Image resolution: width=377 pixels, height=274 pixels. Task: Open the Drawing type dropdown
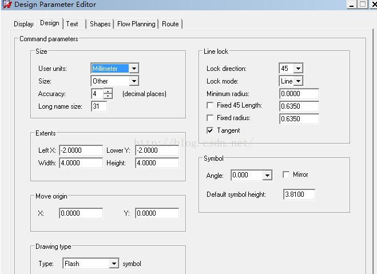point(114,264)
